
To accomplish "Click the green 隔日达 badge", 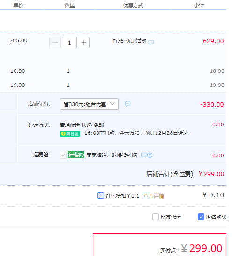I will [x=70, y=134].
